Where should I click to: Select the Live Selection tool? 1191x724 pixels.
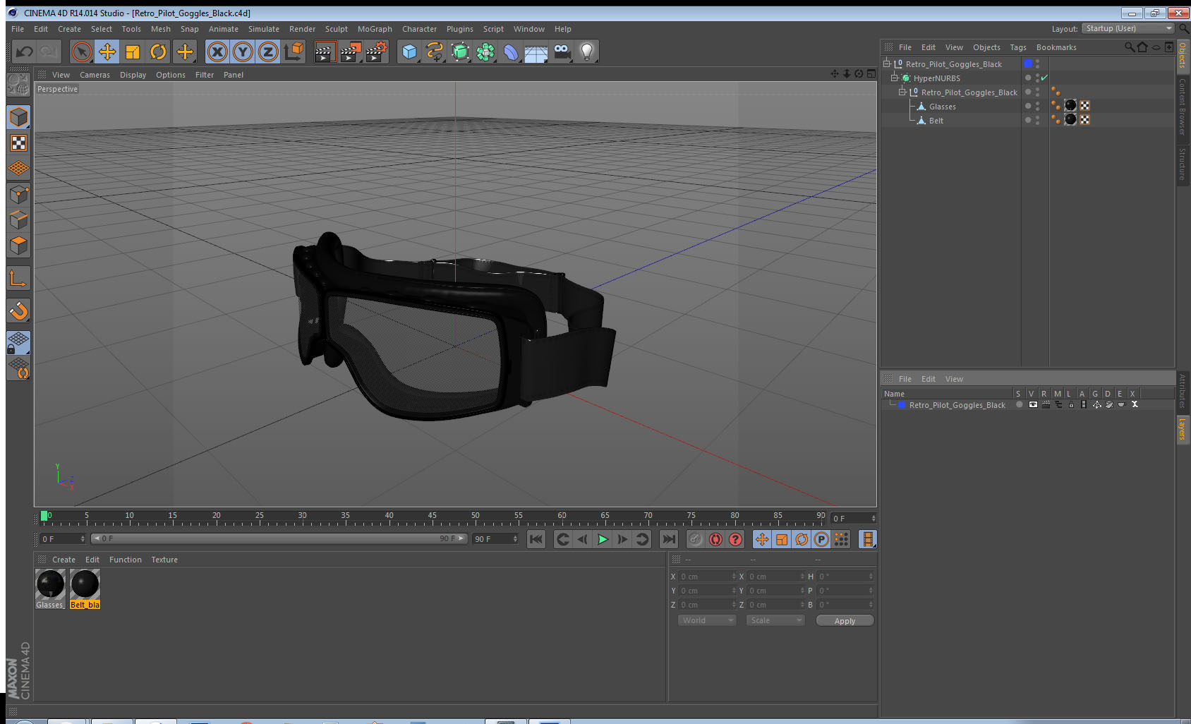coord(82,52)
